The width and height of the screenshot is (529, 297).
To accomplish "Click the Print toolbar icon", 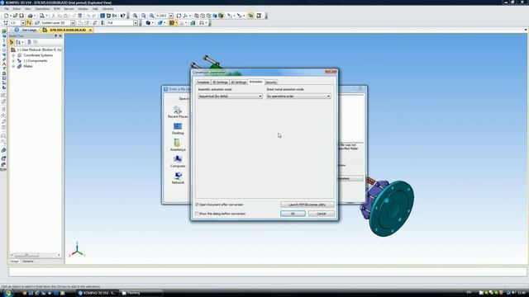I will 30,16.
